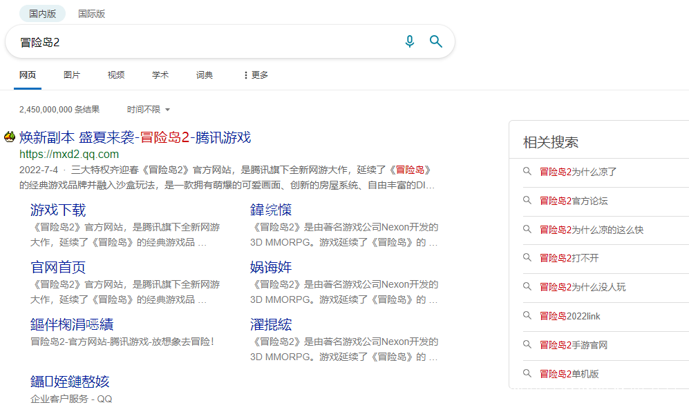Open the 官网首页 sublink
The height and width of the screenshot is (405, 689).
(58, 267)
